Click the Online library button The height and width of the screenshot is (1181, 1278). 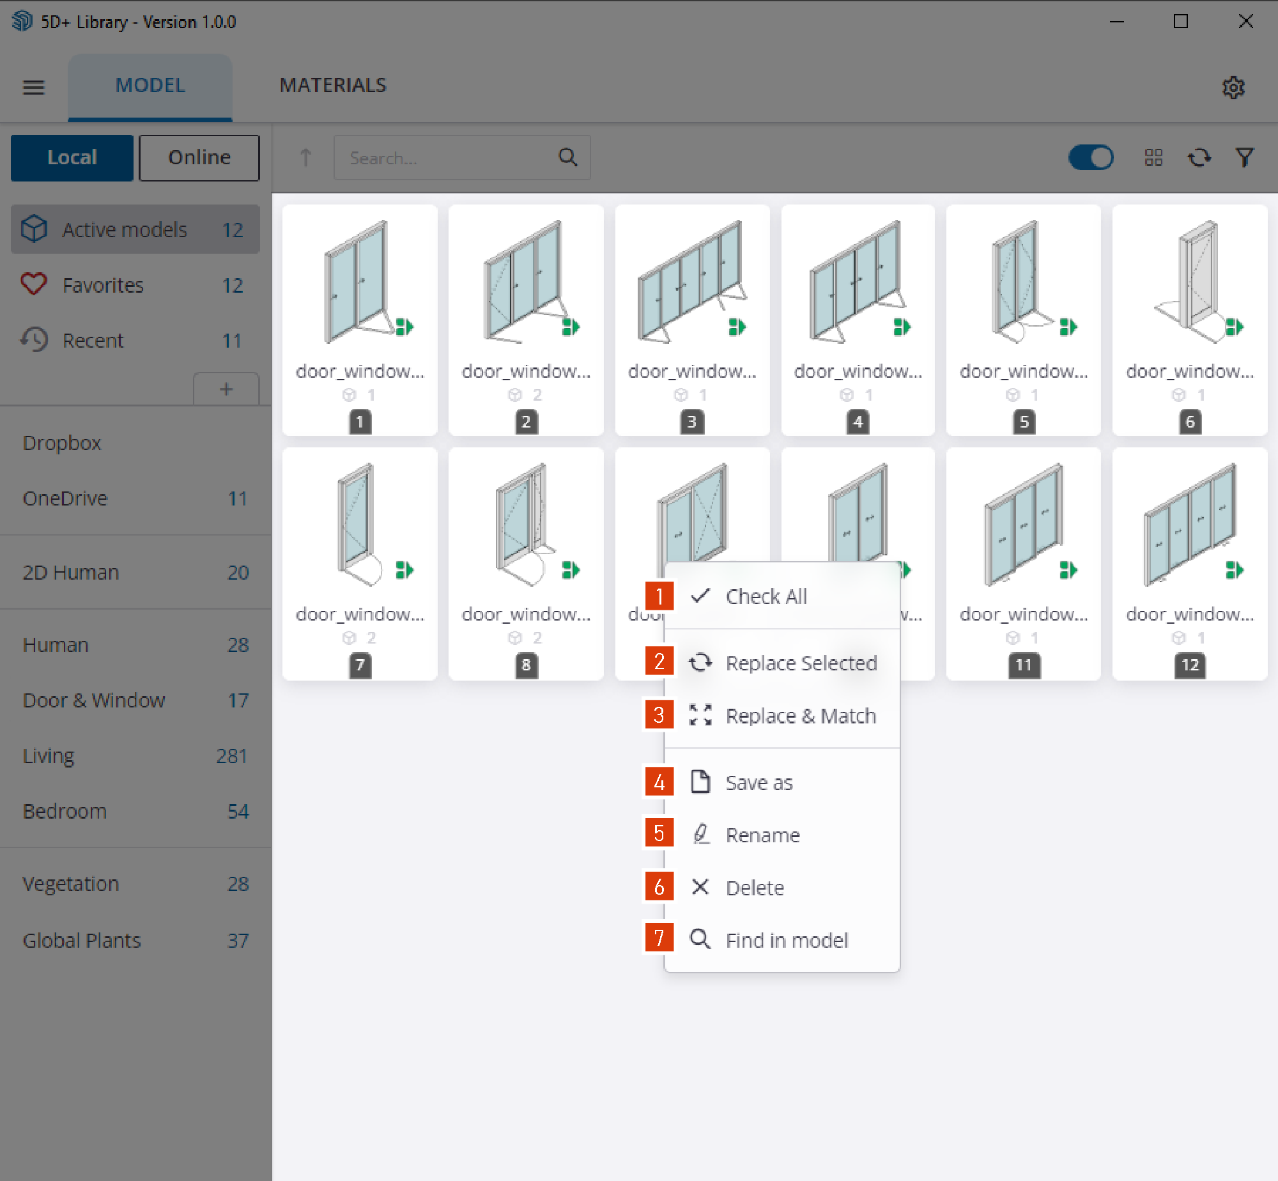[198, 157]
